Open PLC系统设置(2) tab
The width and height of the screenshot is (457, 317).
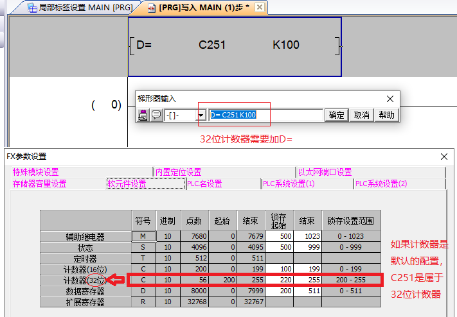point(382,184)
